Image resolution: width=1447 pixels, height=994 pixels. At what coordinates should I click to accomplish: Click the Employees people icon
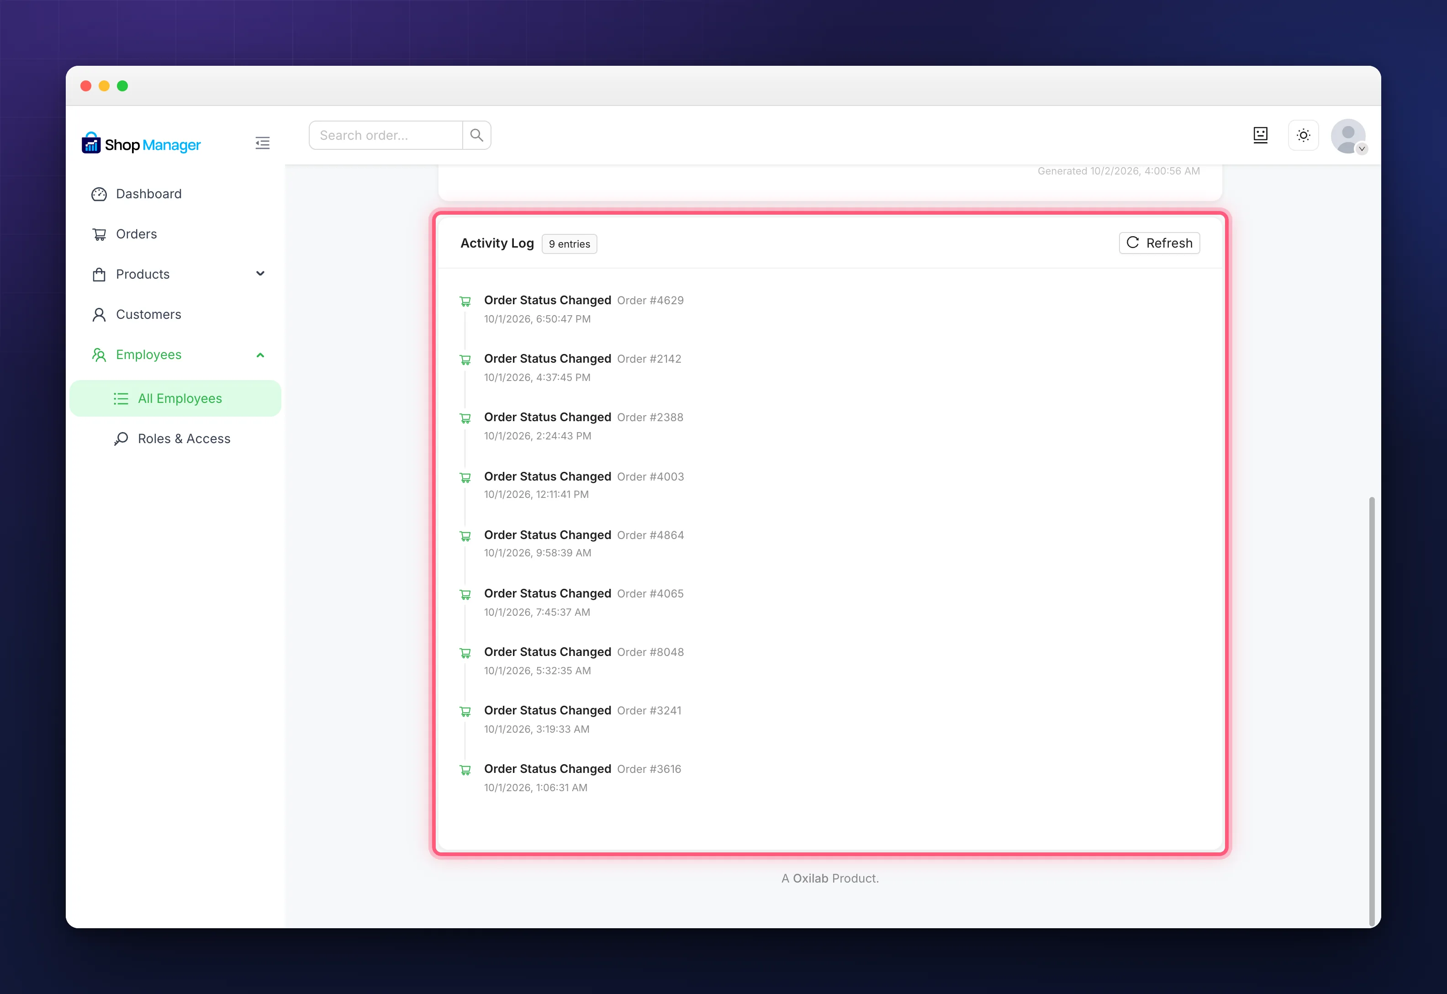click(99, 355)
